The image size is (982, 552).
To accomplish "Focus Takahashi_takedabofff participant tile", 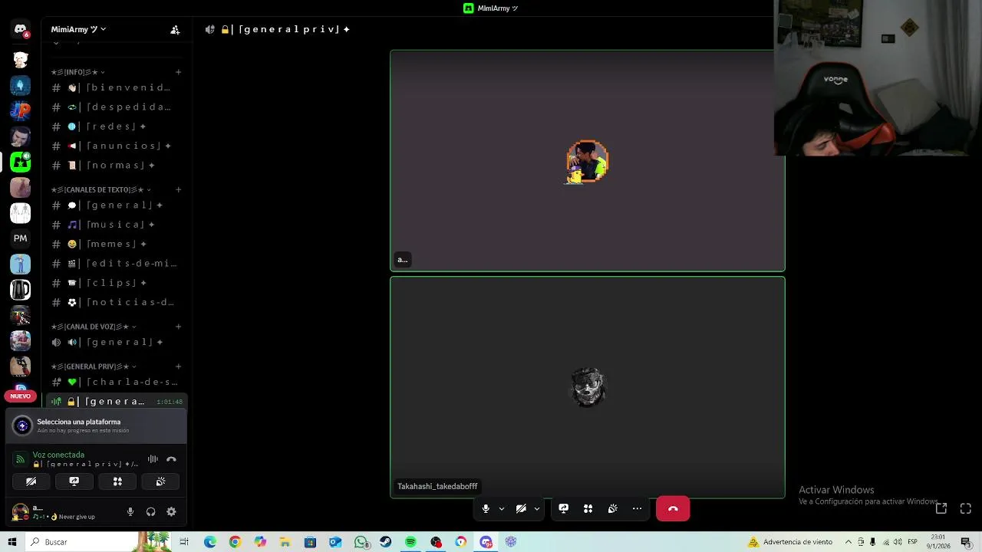I will [588, 387].
